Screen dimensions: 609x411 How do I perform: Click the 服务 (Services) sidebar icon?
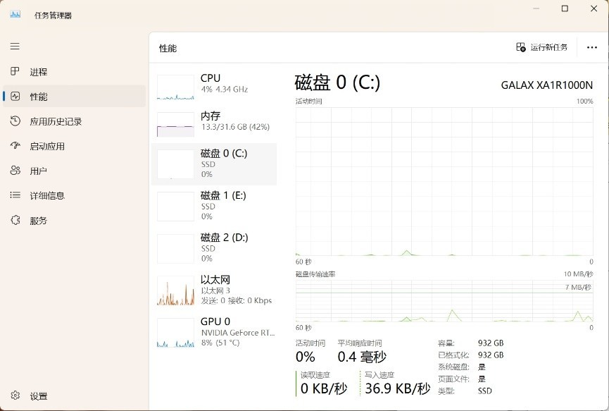coord(15,220)
